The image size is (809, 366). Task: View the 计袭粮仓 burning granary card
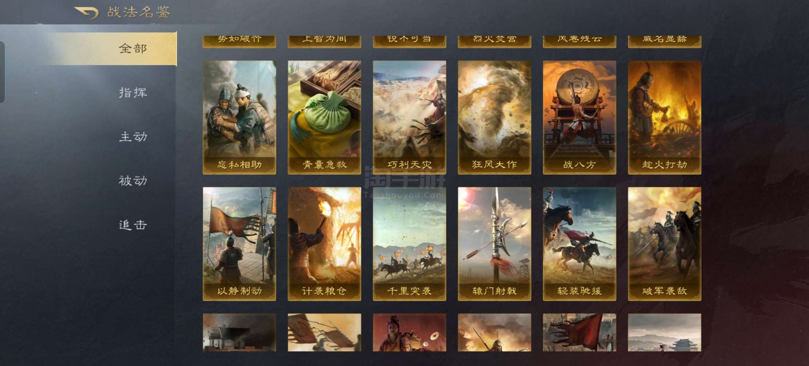pyautogui.click(x=324, y=244)
